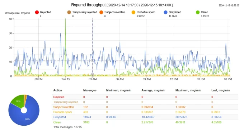Viewport: 244px width, 130px height.
Task: Click the Rspamd throughput chart title
Action: [x=88, y=5]
